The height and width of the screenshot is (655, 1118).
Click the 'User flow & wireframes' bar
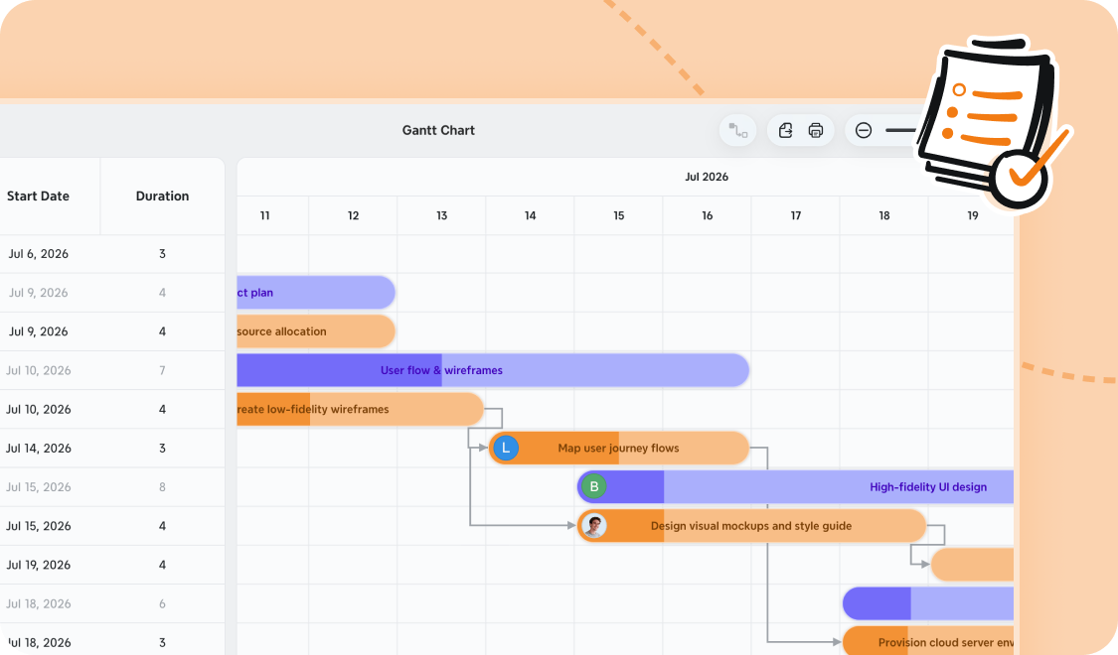tap(493, 370)
